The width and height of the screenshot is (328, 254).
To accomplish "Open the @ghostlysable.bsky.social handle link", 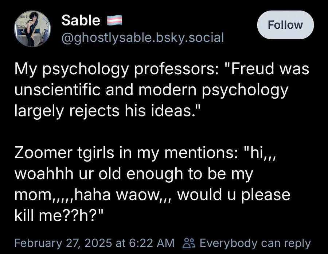I will [x=142, y=37].
